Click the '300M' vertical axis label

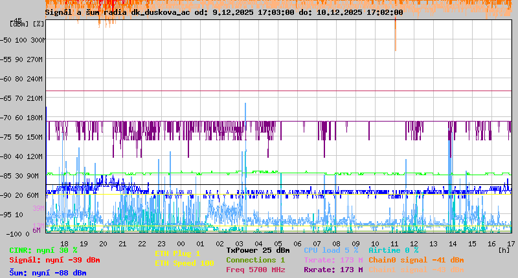coord(38,40)
